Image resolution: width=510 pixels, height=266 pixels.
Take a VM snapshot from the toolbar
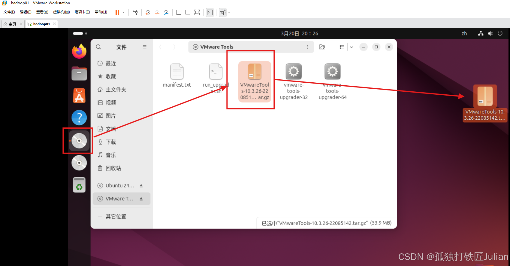148,12
